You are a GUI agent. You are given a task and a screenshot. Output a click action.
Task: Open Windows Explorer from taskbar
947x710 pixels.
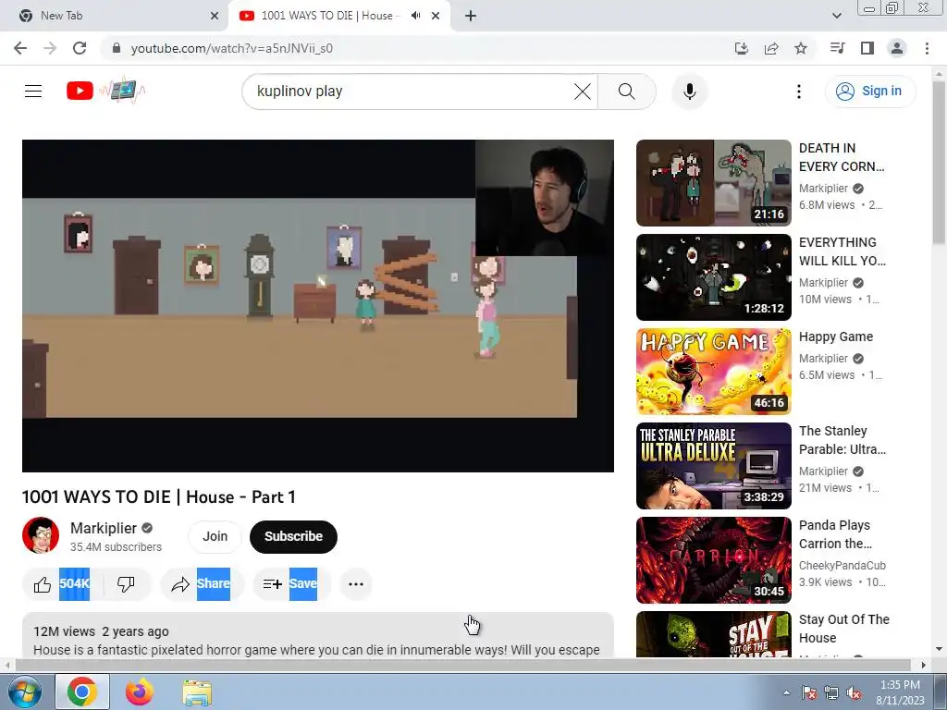pos(197,692)
